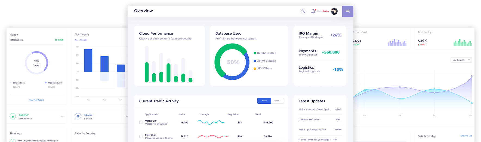Click the Timeline John Doe avatar icon
Image resolution: width=481 pixels, height=142 pixels.
click(13, 141)
